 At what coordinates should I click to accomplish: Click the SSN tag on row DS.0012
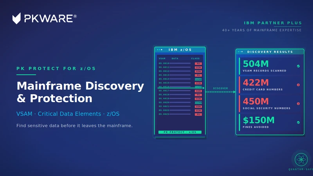click(x=198, y=72)
